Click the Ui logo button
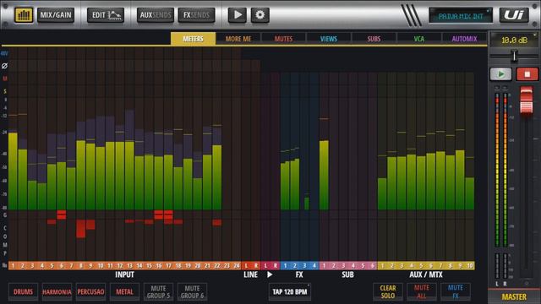Viewport: 541px width, 304px height. pyautogui.click(x=514, y=15)
